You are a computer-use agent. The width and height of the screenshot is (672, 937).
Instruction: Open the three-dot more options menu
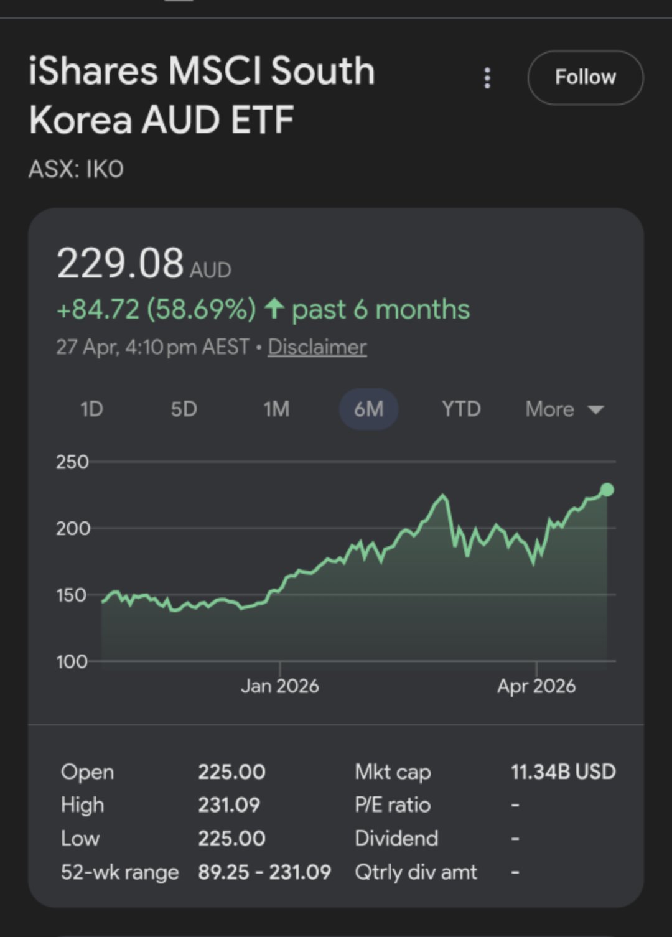click(487, 78)
